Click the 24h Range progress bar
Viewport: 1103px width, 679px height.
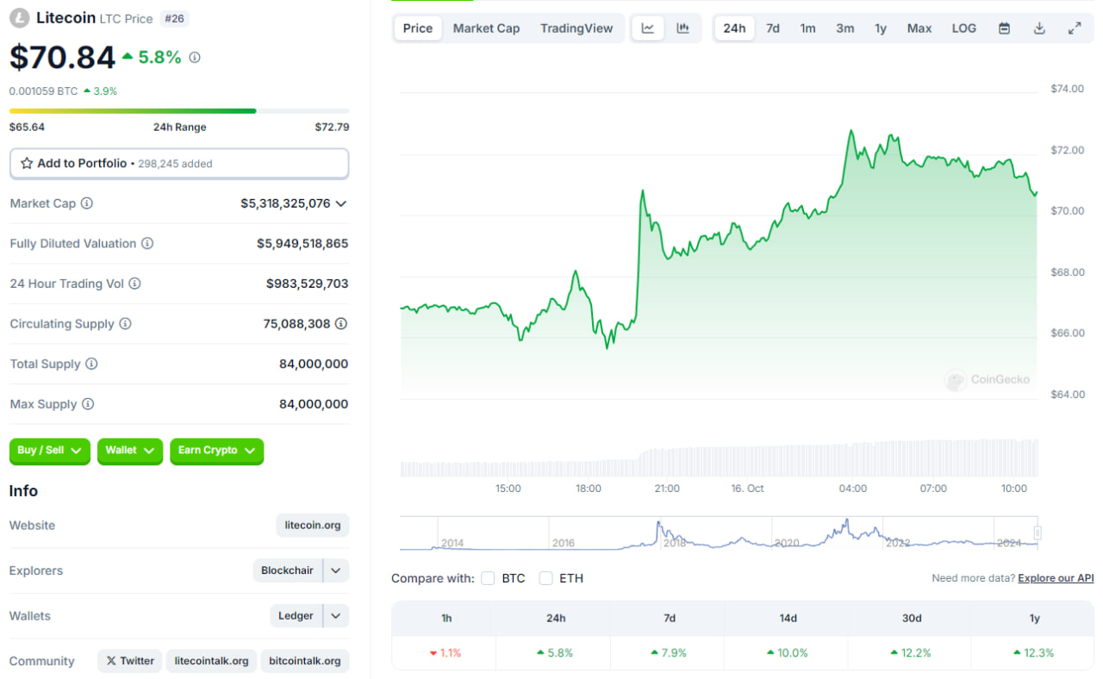tap(179, 110)
